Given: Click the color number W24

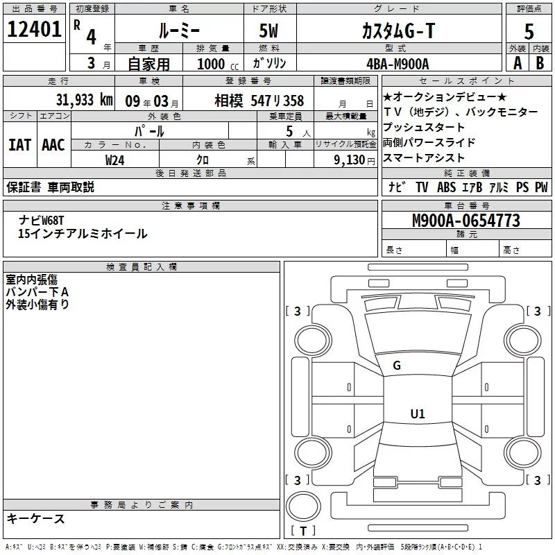Looking at the screenshot, I should pyautogui.click(x=114, y=160).
